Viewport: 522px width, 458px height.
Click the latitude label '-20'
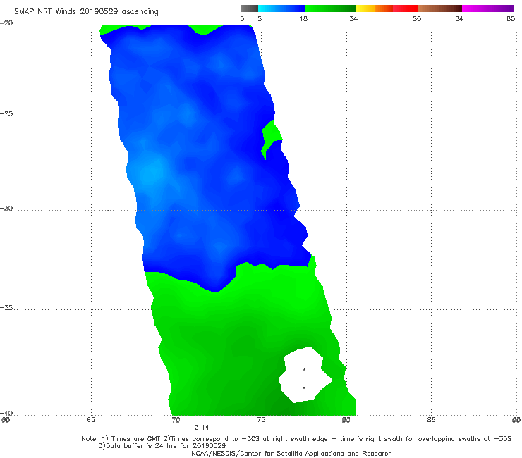[6, 23]
